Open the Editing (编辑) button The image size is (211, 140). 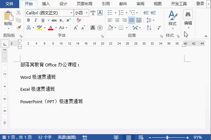188,20
